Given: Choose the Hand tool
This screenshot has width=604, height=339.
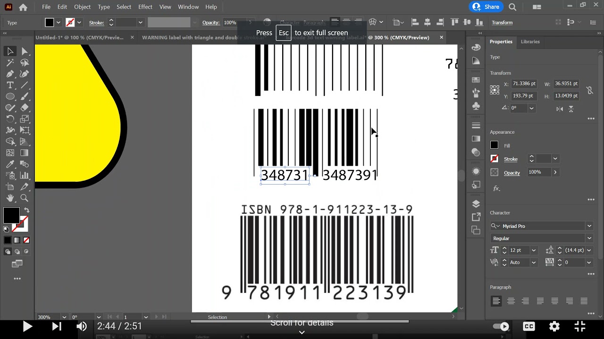Looking at the screenshot, I should tap(10, 198).
